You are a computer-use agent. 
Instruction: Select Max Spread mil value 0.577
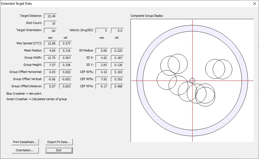[65, 43]
